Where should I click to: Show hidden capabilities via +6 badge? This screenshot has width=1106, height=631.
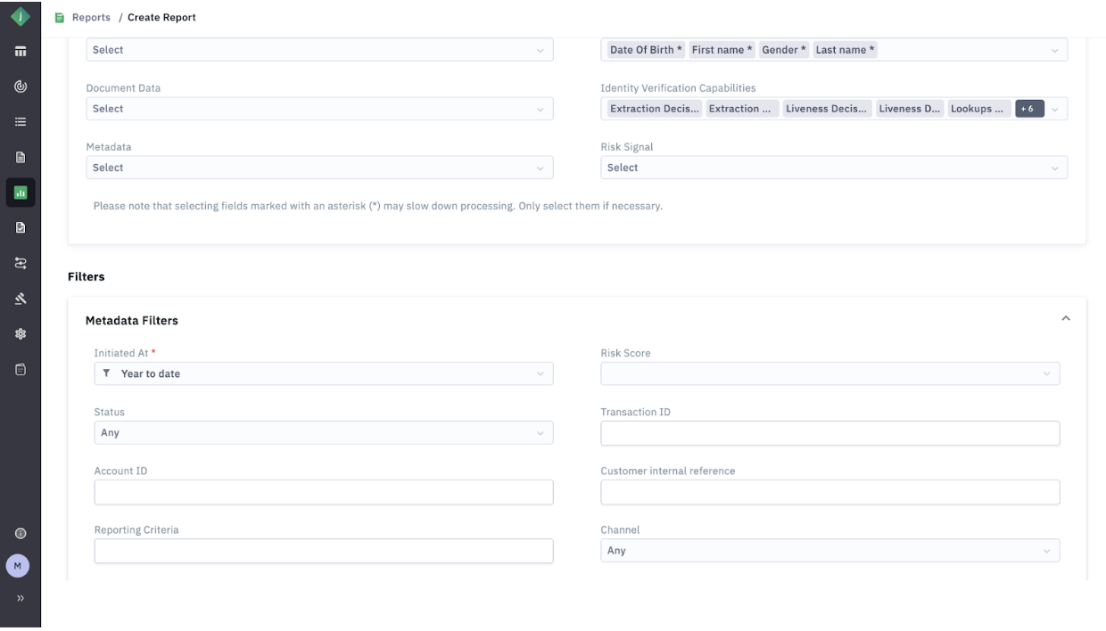click(1028, 109)
